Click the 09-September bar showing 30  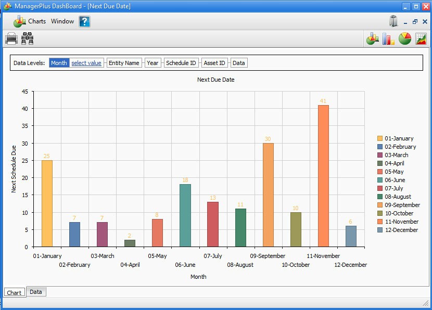click(268, 195)
